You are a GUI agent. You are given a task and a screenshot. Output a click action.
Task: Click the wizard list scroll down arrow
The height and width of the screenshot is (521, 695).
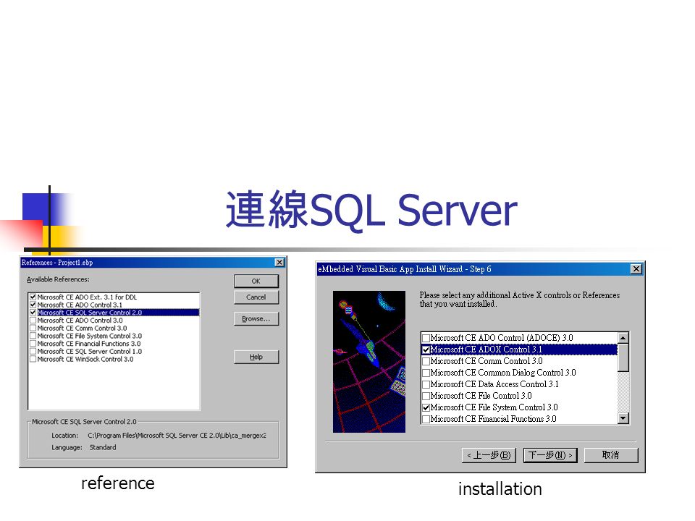[623, 418]
